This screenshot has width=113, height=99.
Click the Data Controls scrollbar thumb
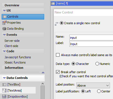coord(43,92)
